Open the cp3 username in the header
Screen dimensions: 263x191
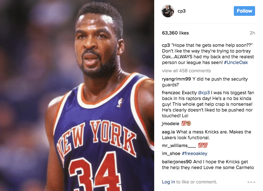(182, 11)
